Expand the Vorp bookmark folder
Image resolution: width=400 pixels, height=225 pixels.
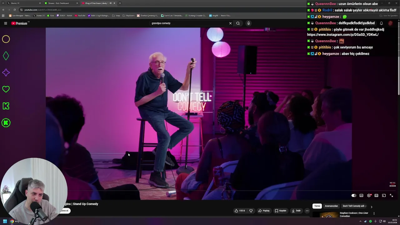(x=116, y=15)
